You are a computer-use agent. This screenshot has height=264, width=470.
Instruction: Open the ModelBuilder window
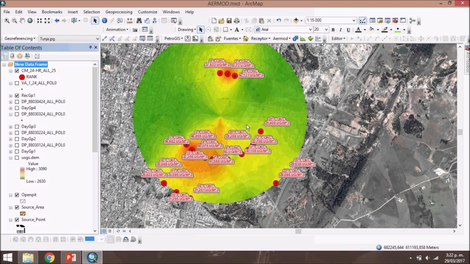tap(412, 21)
